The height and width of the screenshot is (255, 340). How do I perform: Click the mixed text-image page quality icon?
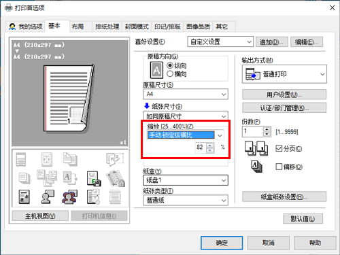click(24, 197)
